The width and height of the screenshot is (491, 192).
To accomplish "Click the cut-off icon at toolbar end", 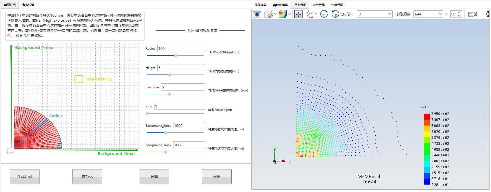I will 487,14.
